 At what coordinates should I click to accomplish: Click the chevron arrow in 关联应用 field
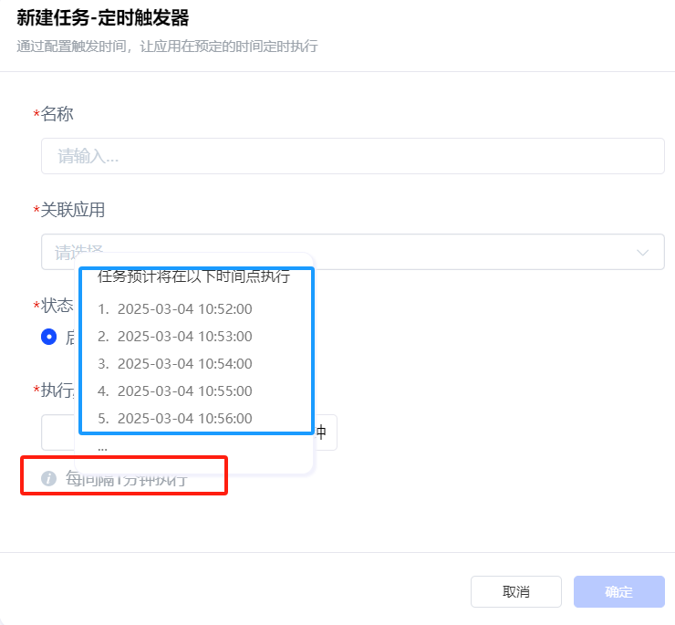click(x=643, y=252)
